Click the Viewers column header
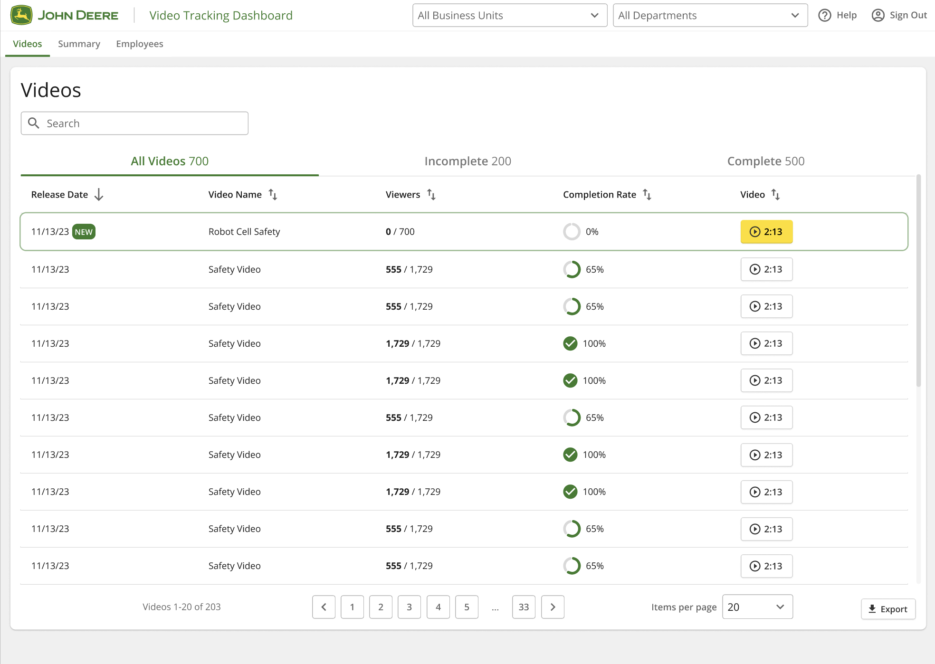 (x=403, y=194)
